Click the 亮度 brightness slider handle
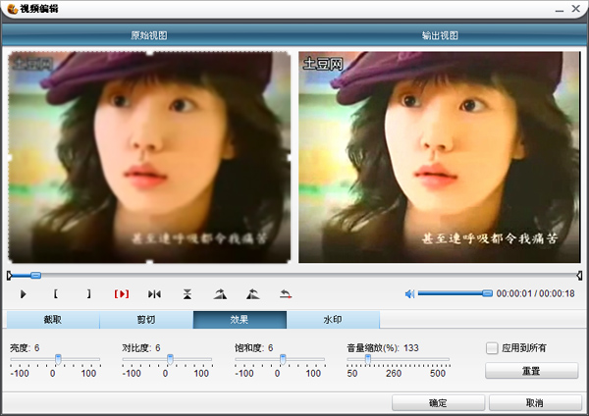The height and width of the screenshot is (416, 589). [58, 359]
